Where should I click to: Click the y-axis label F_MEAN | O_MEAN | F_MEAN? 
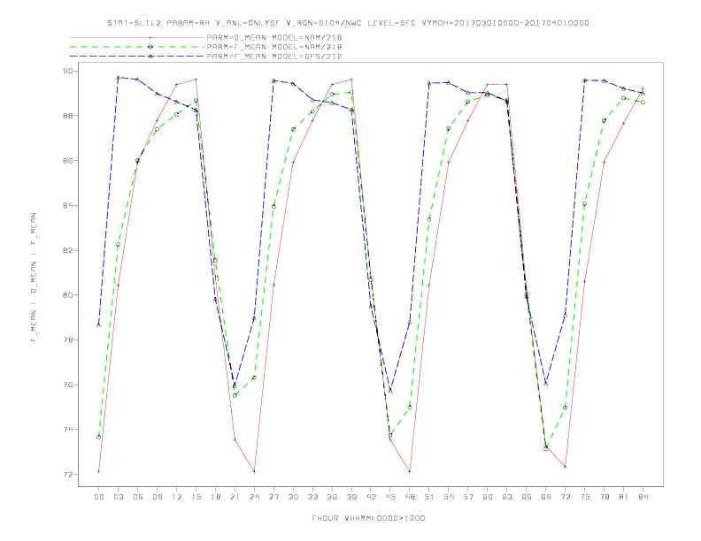[x=34, y=278]
